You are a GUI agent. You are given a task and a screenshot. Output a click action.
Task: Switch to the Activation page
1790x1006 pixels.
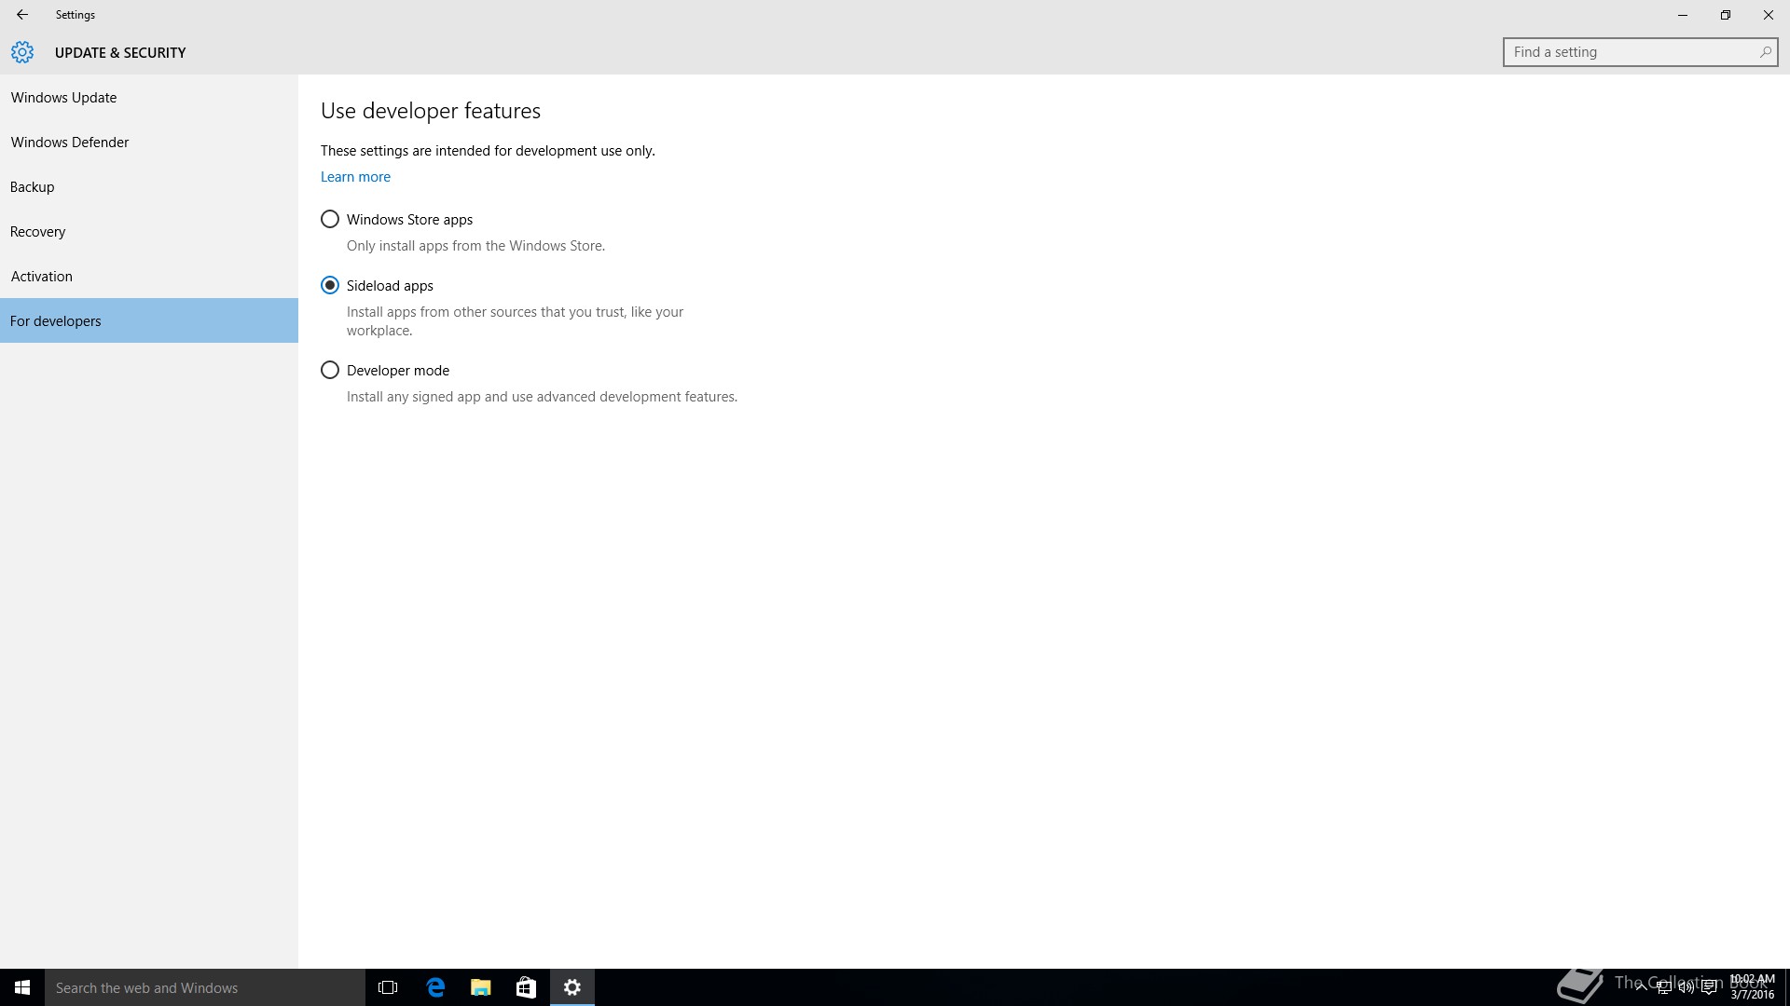coord(42,277)
